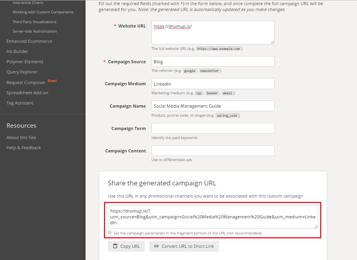The image size is (357, 260).
Task: Click the clipboard icon on Copy URL
Action: click(115, 246)
